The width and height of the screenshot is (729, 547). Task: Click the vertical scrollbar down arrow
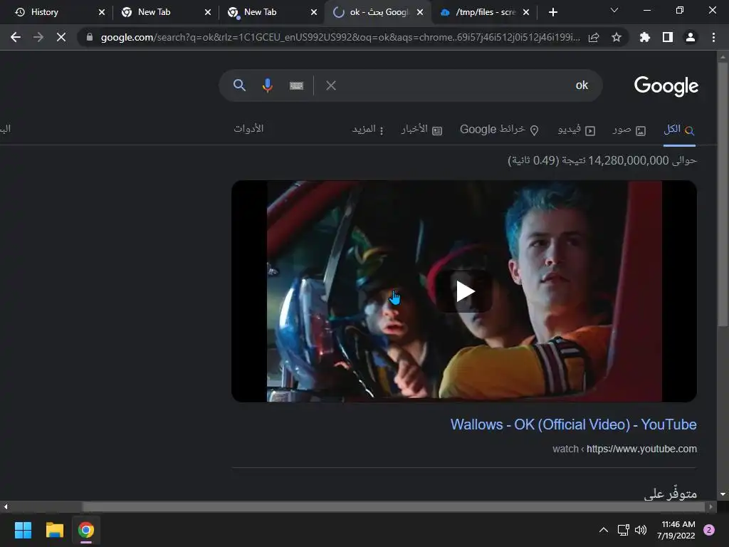[723, 494]
